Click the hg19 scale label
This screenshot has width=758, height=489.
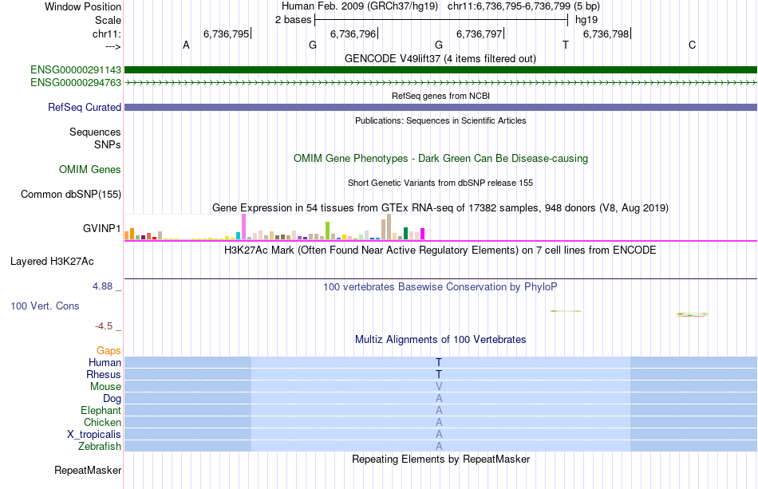(x=586, y=20)
